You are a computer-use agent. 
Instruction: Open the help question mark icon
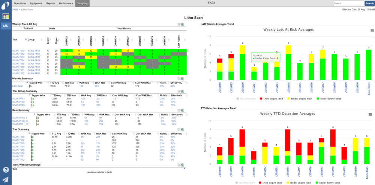6,170
